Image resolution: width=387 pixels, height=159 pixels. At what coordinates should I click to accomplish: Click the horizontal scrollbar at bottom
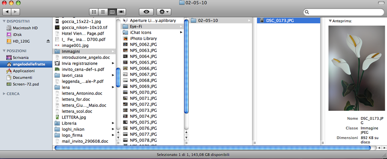click(212, 148)
